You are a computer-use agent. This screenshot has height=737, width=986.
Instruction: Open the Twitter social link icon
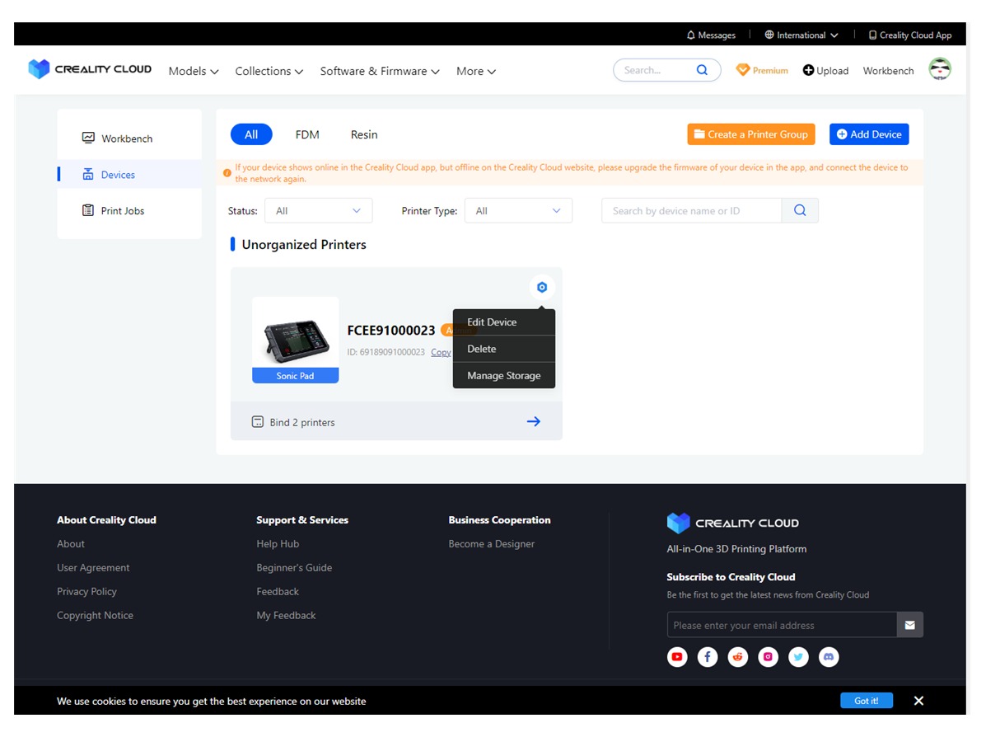pyautogui.click(x=798, y=657)
